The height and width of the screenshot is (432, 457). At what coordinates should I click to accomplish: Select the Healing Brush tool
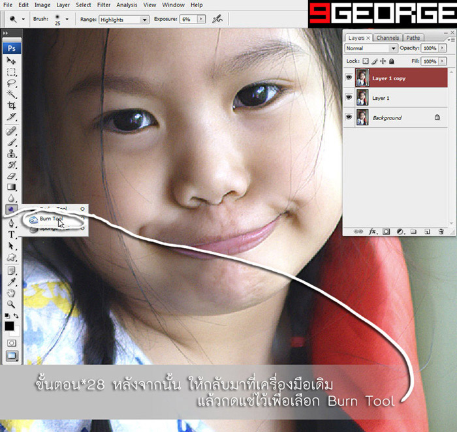tap(11, 131)
